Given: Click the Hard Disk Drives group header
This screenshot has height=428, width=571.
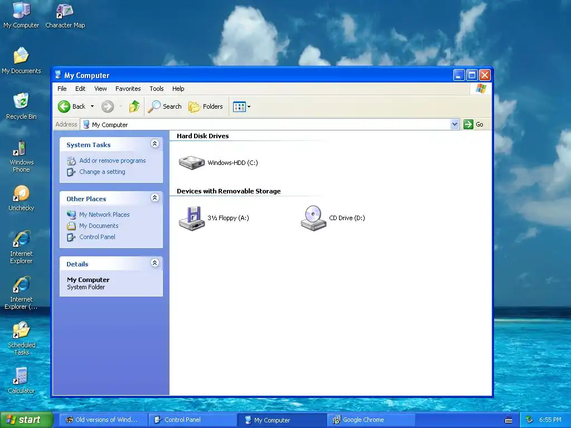Looking at the screenshot, I should tap(203, 136).
